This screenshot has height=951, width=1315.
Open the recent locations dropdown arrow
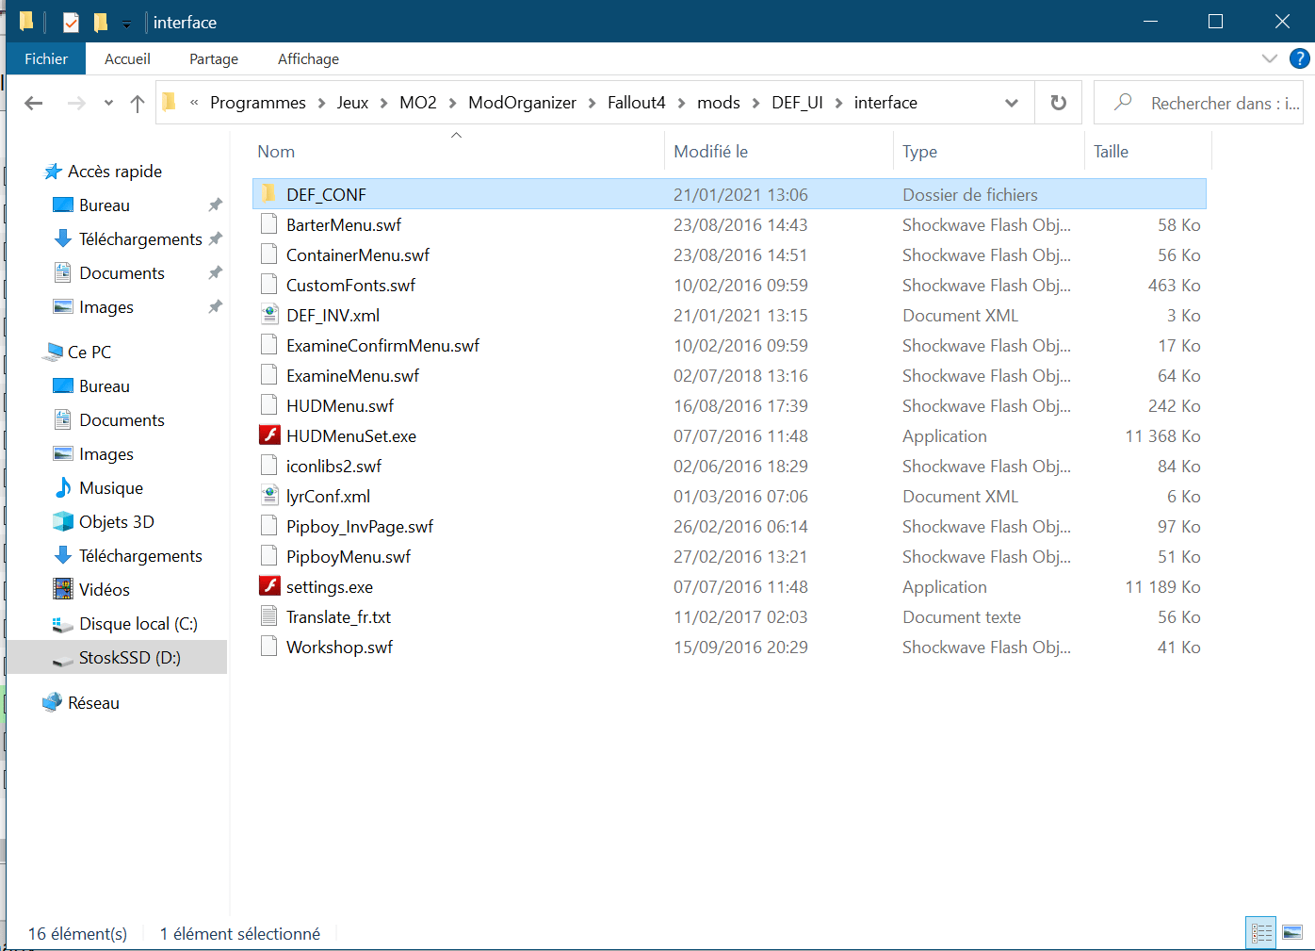(108, 103)
